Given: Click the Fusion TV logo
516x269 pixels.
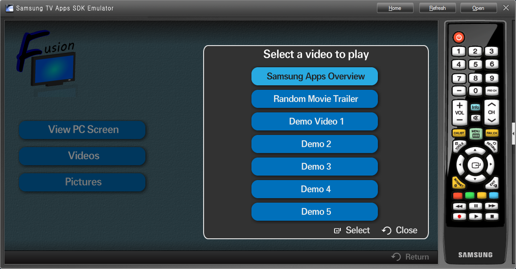Looking at the screenshot, I should 46,59.
